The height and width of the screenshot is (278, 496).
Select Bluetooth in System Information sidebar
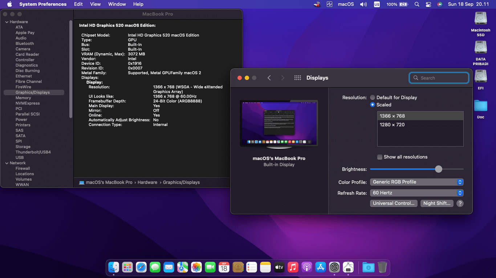click(25, 43)
